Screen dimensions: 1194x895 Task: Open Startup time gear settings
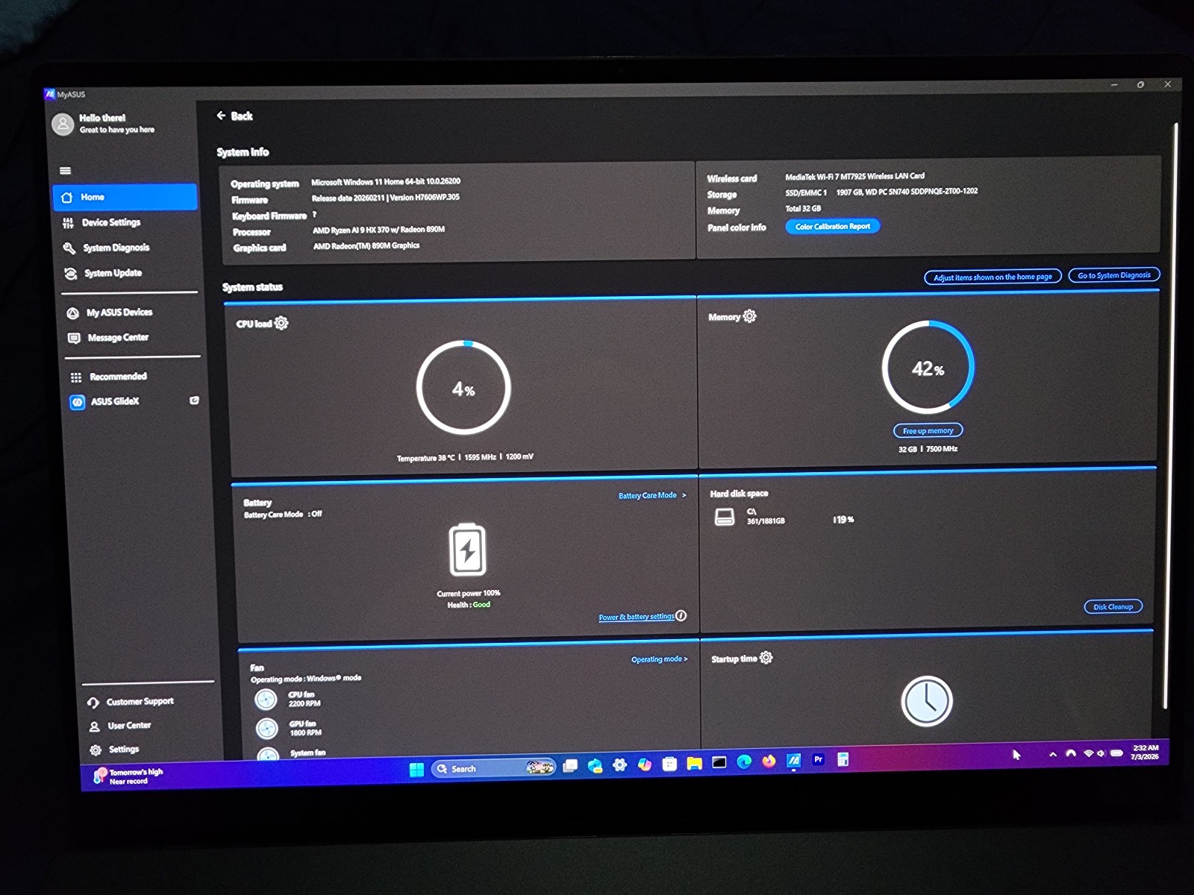coord(766,658)
